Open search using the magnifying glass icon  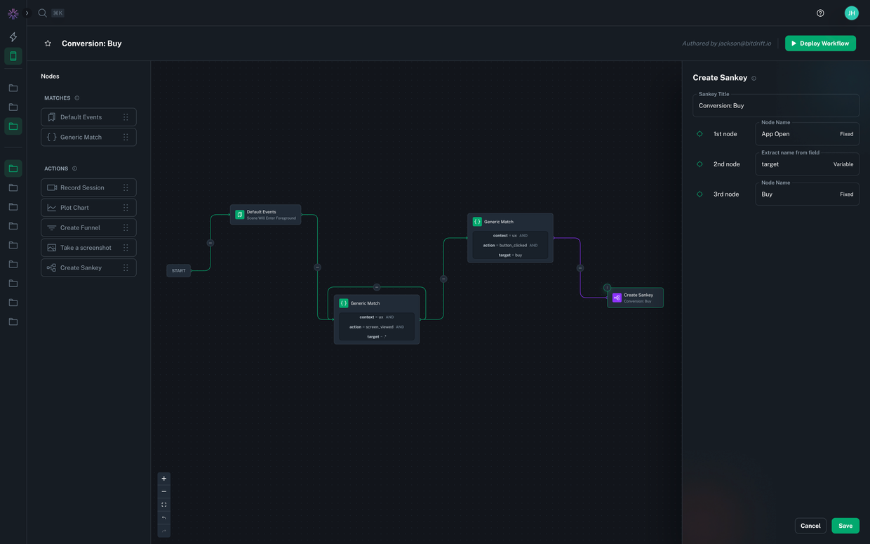pos(43,12)
